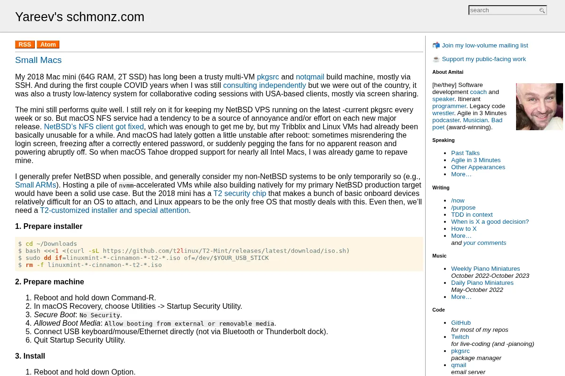Click the 'No Security' code text
The width and height of the screenshot is (565, 376).
click(100, 315)
